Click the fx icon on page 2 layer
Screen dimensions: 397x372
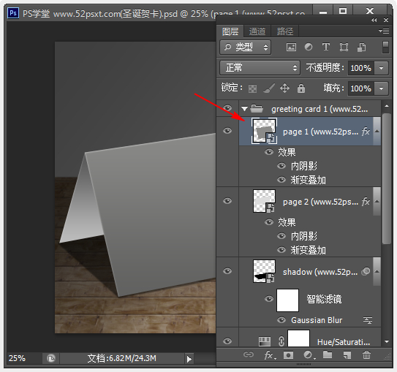366,202
